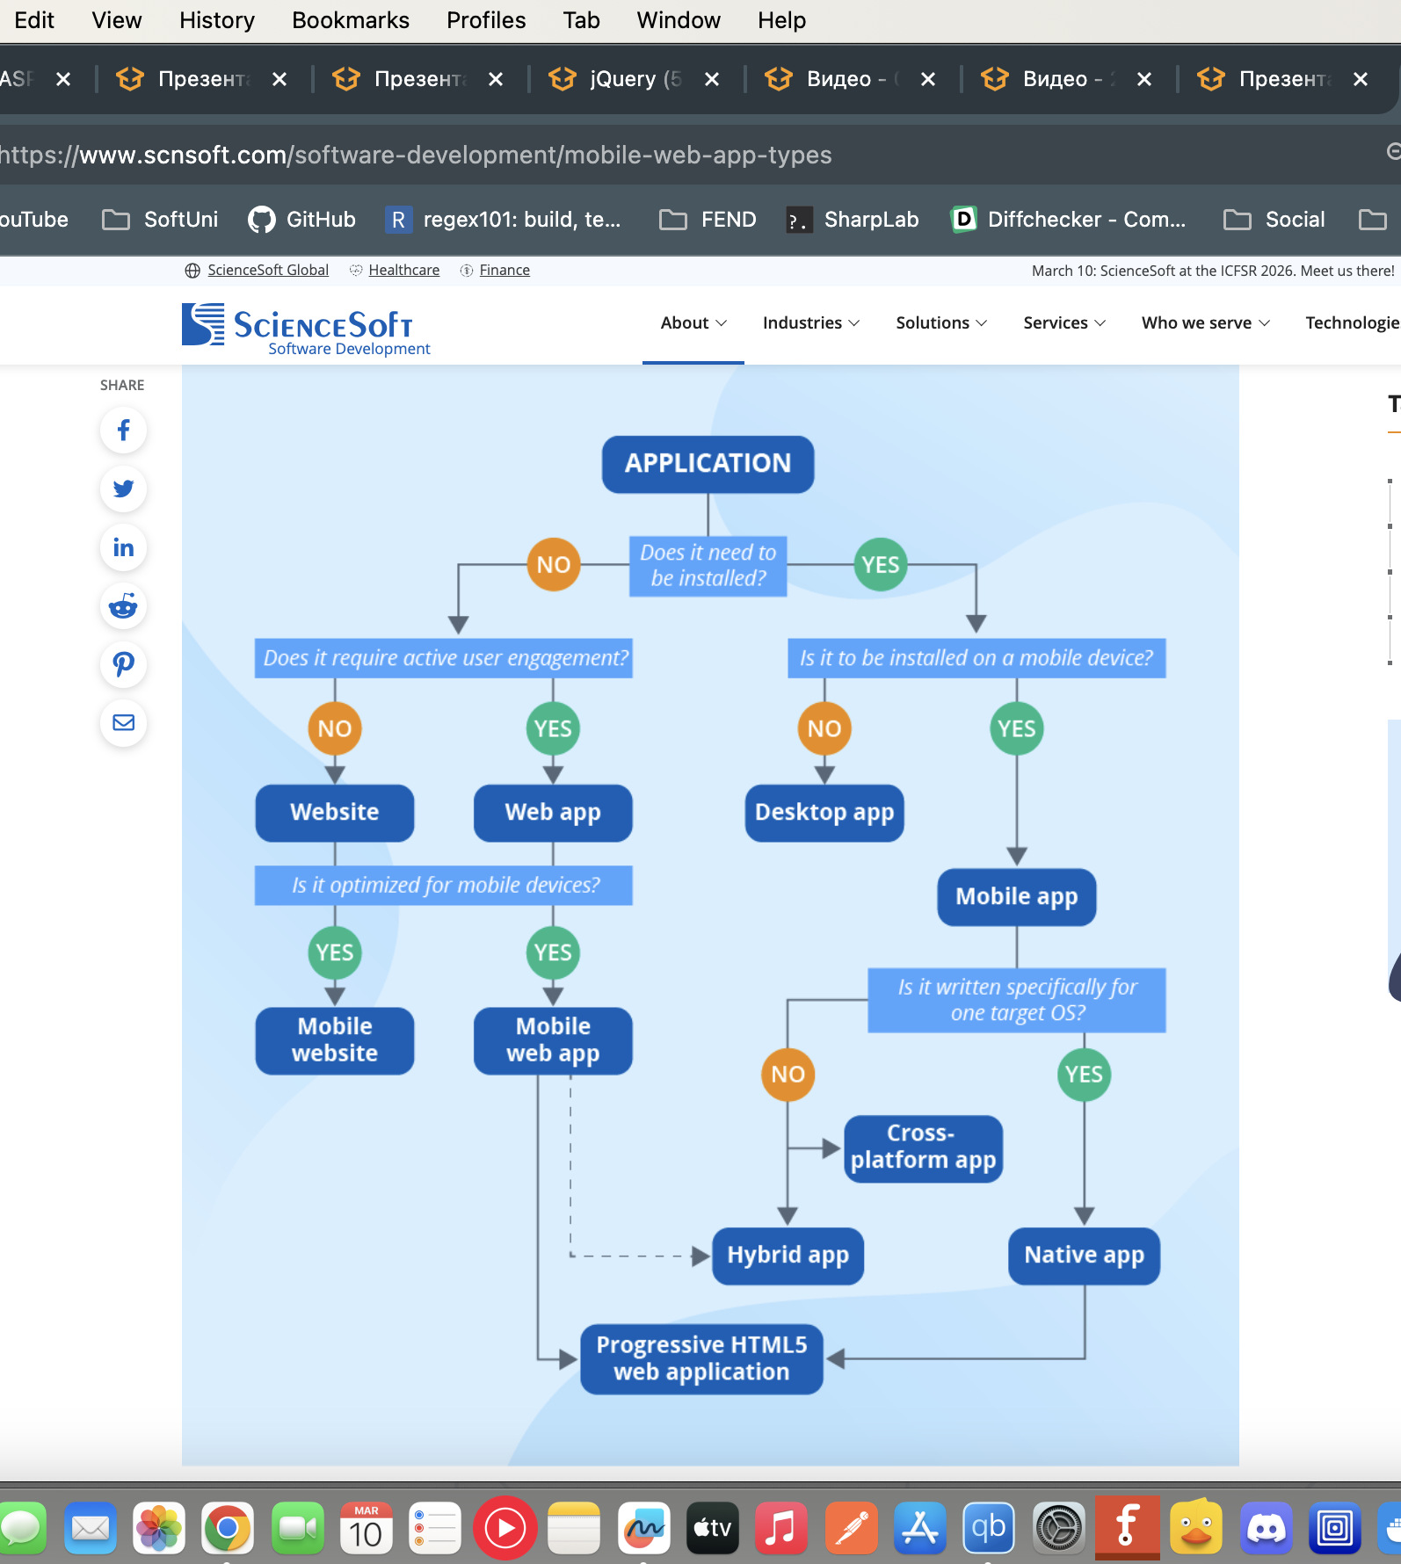Expand the Services navigation menu

pos(1064,322)
